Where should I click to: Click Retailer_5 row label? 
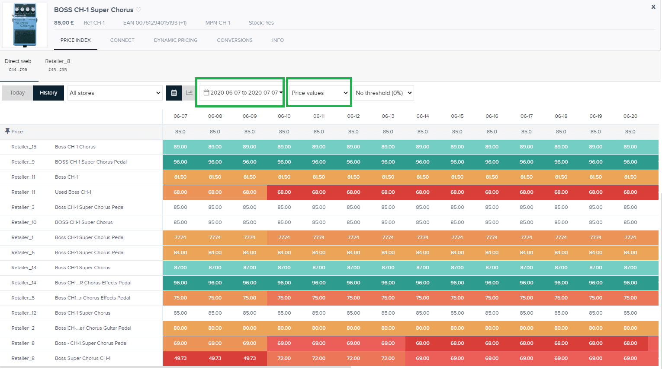(23, 298)
